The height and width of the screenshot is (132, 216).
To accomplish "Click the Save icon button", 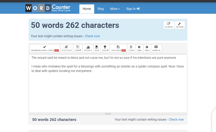I will (97, 48).
